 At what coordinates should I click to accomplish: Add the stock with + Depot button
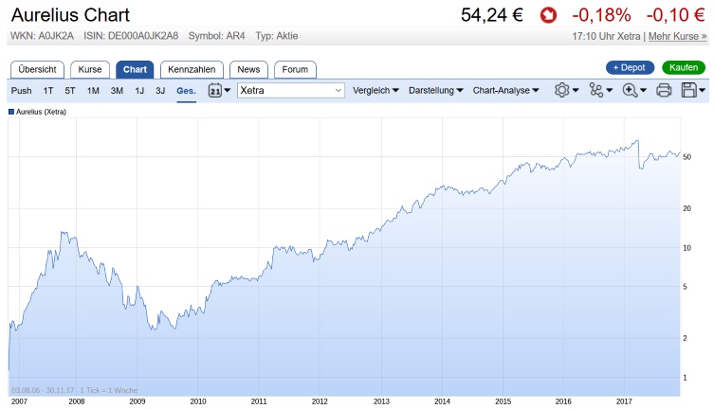(x=630, y=68)
